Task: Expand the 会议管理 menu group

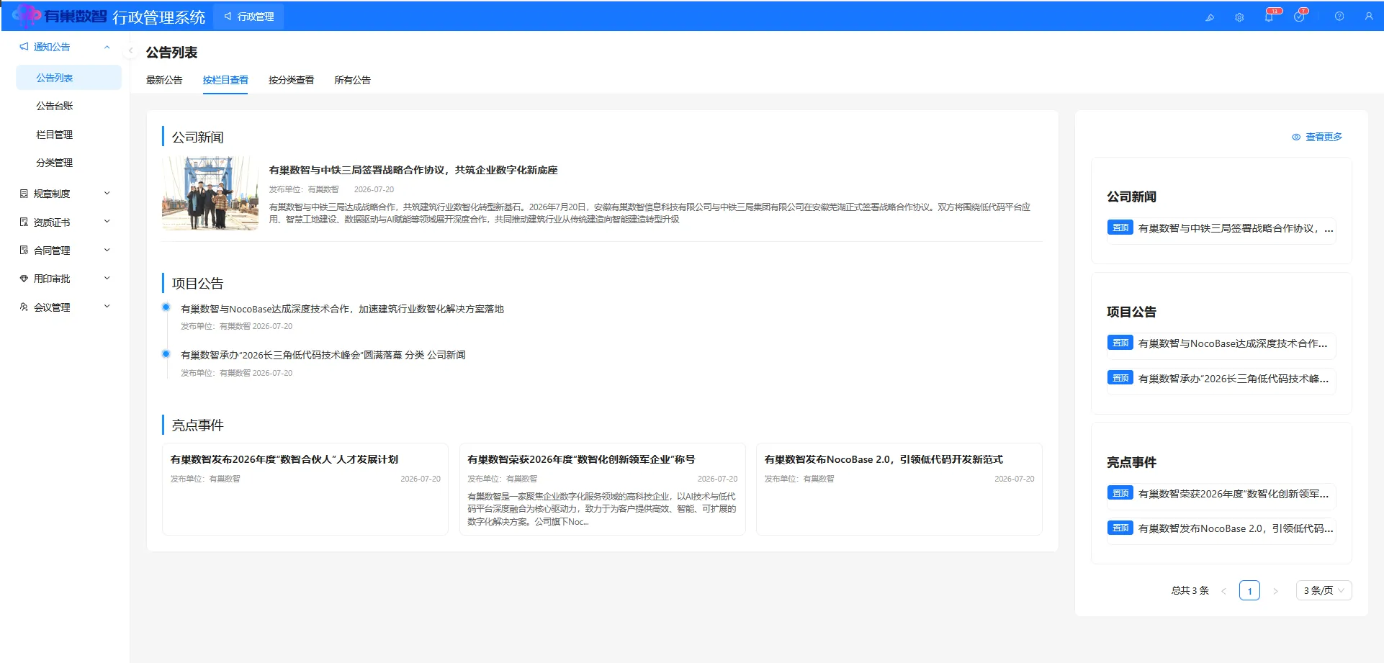Action: (107, 307)
